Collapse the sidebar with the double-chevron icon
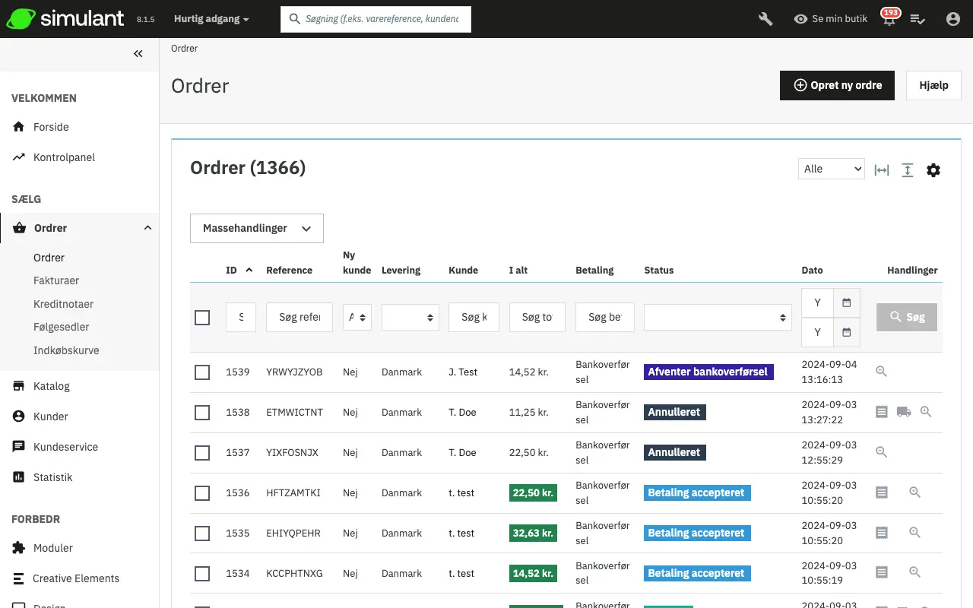Image resolution: width=973 pixels, height=608 pixels. click(138, 53)
